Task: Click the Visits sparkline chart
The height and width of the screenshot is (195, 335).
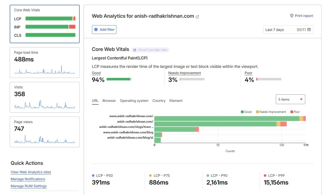Action: [x=45, y=104]
